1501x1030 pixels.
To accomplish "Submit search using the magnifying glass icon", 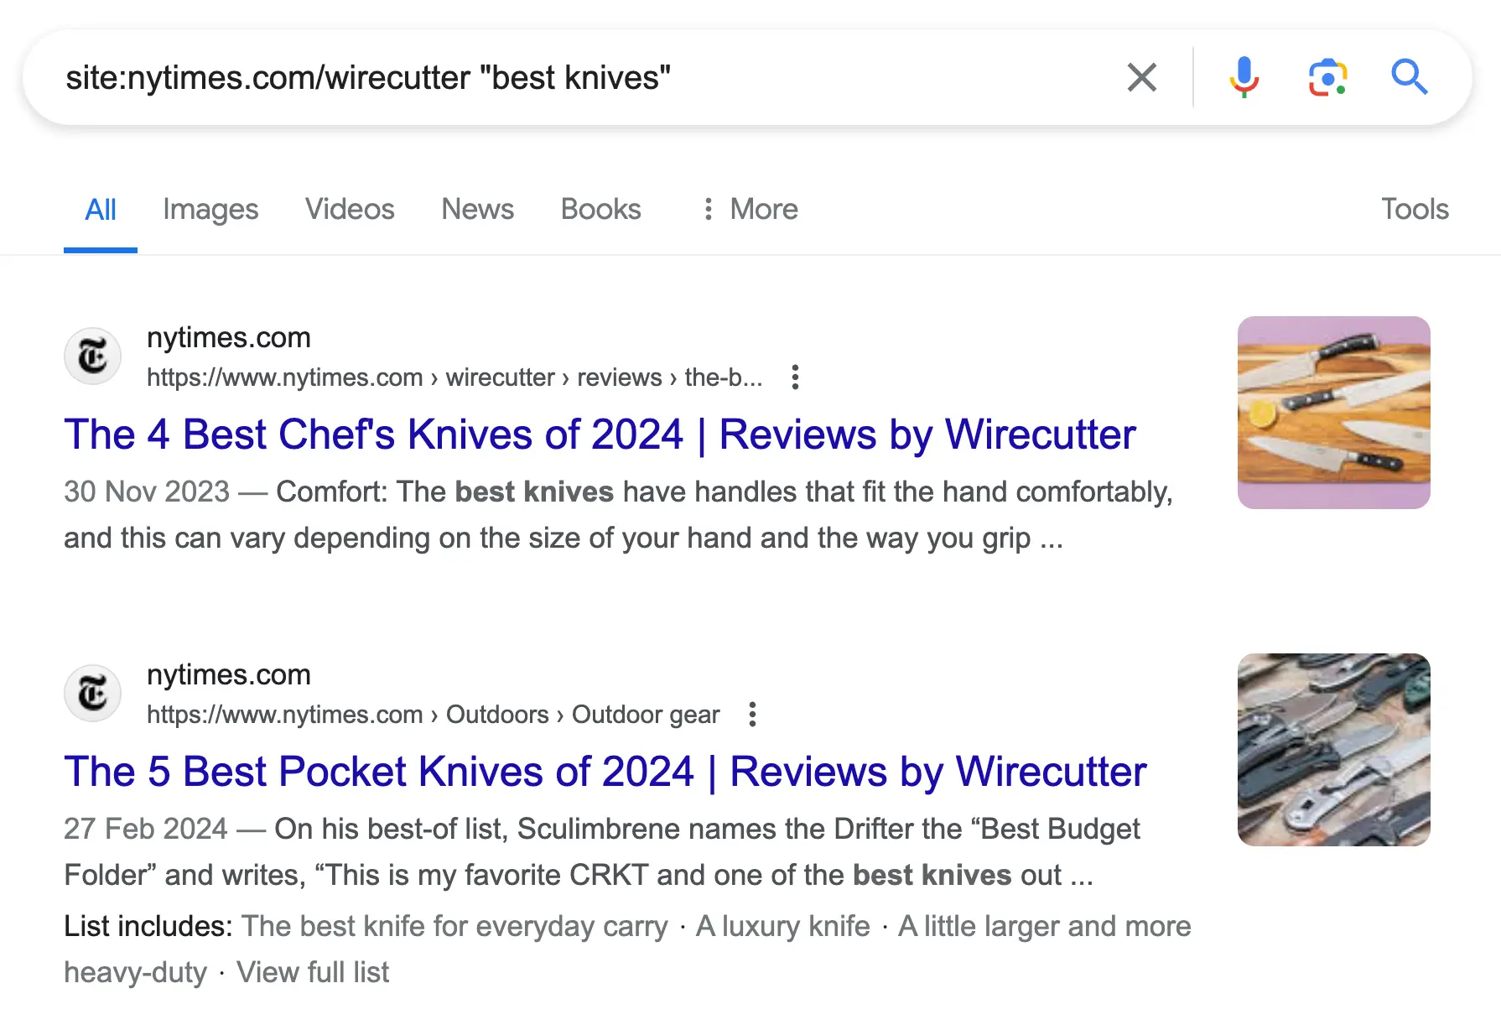I will click(x=1409, y=78).
